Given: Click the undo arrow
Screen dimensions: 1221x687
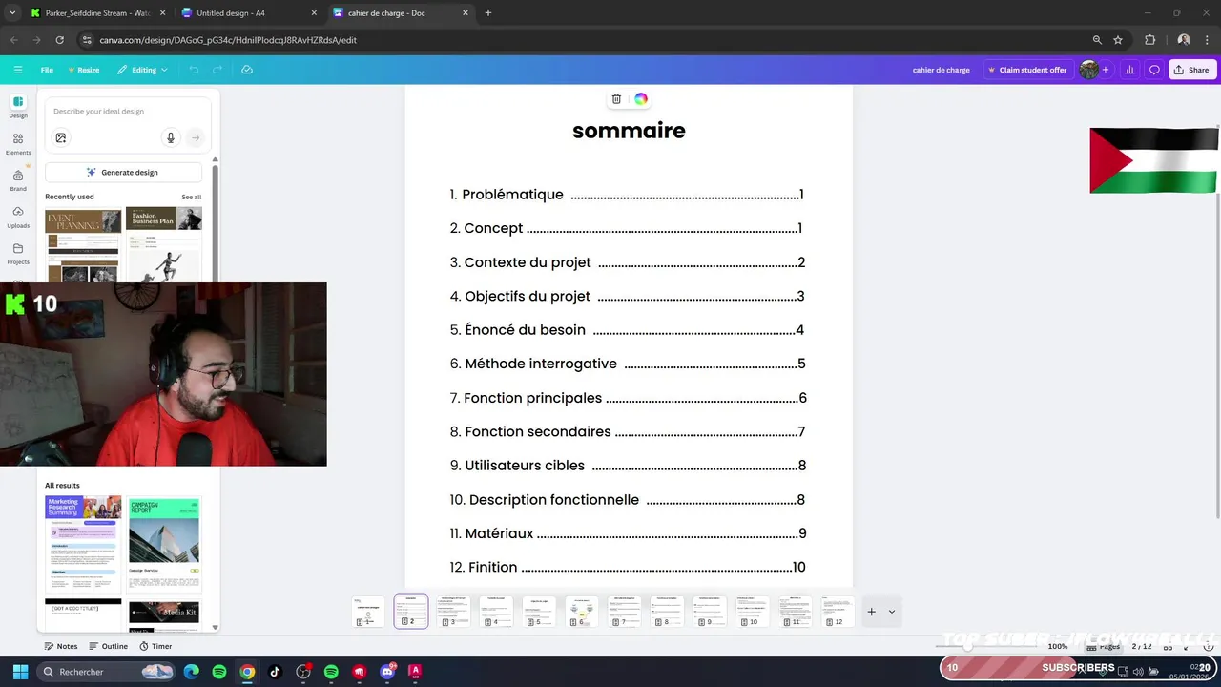Looking at the screenshot, I should click(195, 70).
